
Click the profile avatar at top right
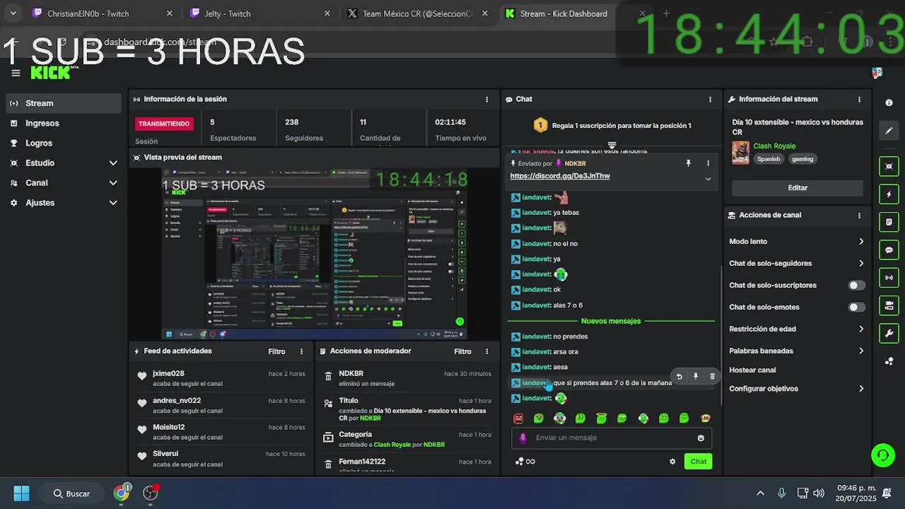point(877,73)
